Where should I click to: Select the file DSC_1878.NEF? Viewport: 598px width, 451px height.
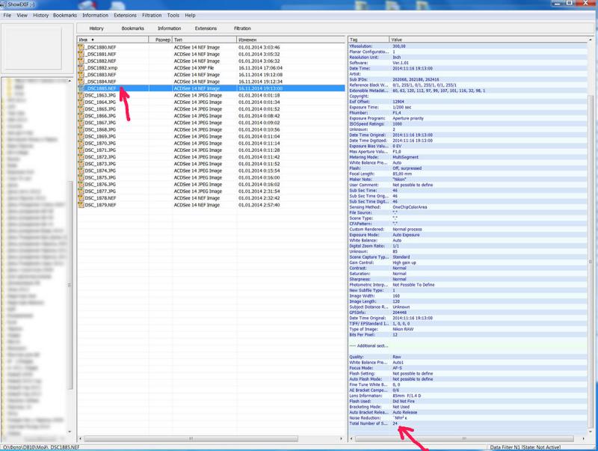212,198
